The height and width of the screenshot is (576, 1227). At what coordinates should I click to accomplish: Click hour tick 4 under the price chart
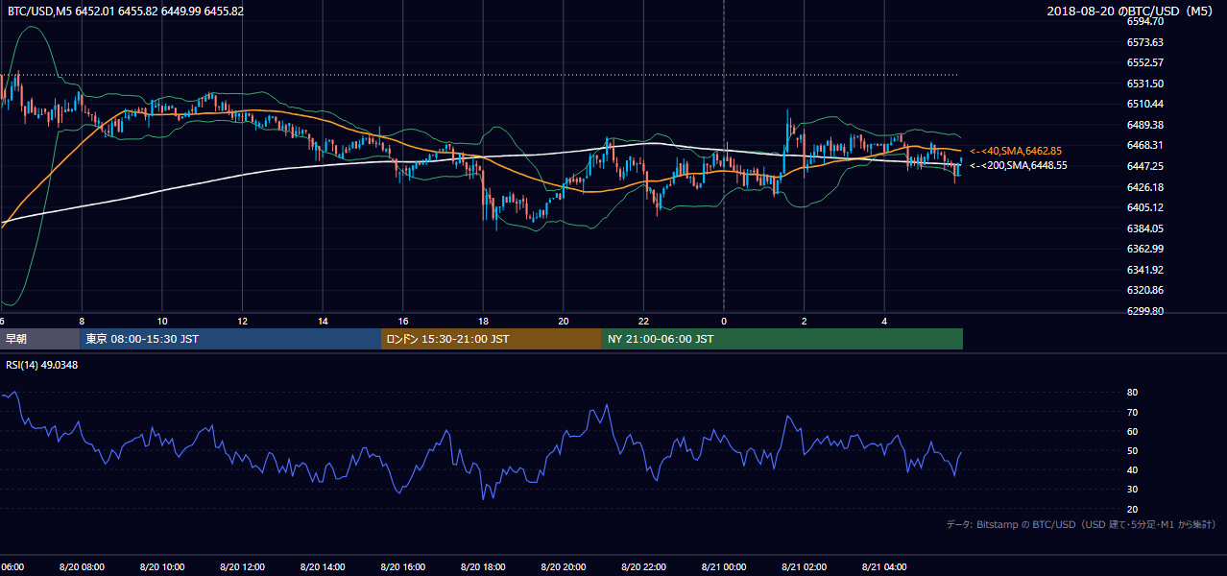click(x=884, y=321)
